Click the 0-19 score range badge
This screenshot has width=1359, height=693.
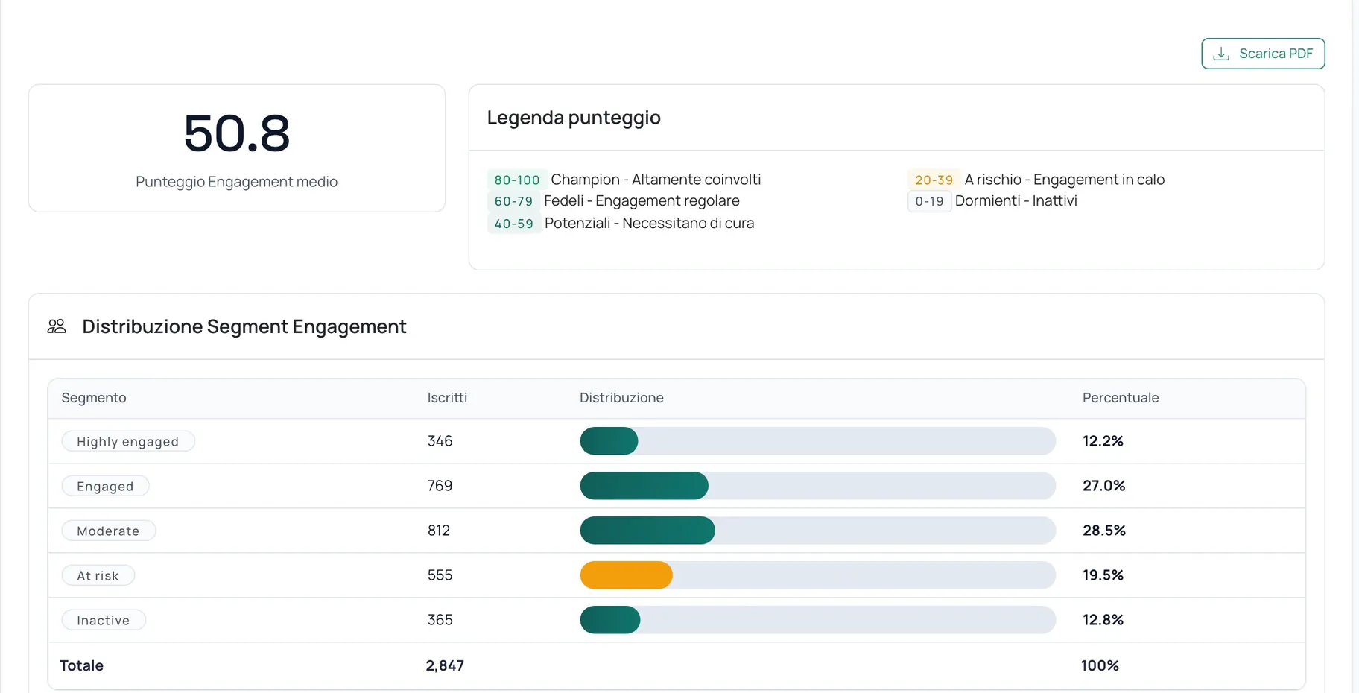[929, 201]
